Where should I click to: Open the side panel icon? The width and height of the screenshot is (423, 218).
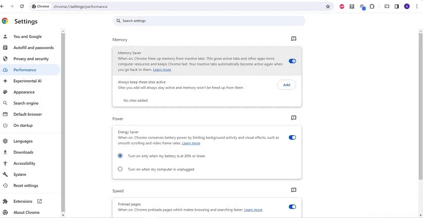pos(397,6)
